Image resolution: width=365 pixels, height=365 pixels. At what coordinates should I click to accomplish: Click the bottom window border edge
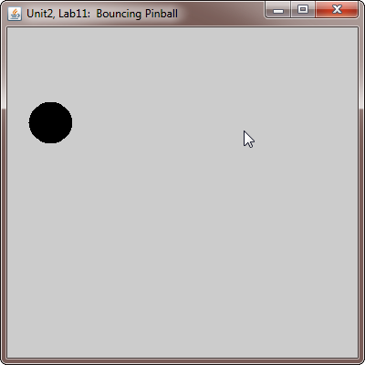click(x=182, y=361)
